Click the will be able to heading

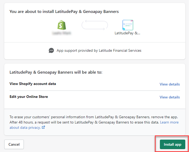pyautogui.click(x=56, y=72)
